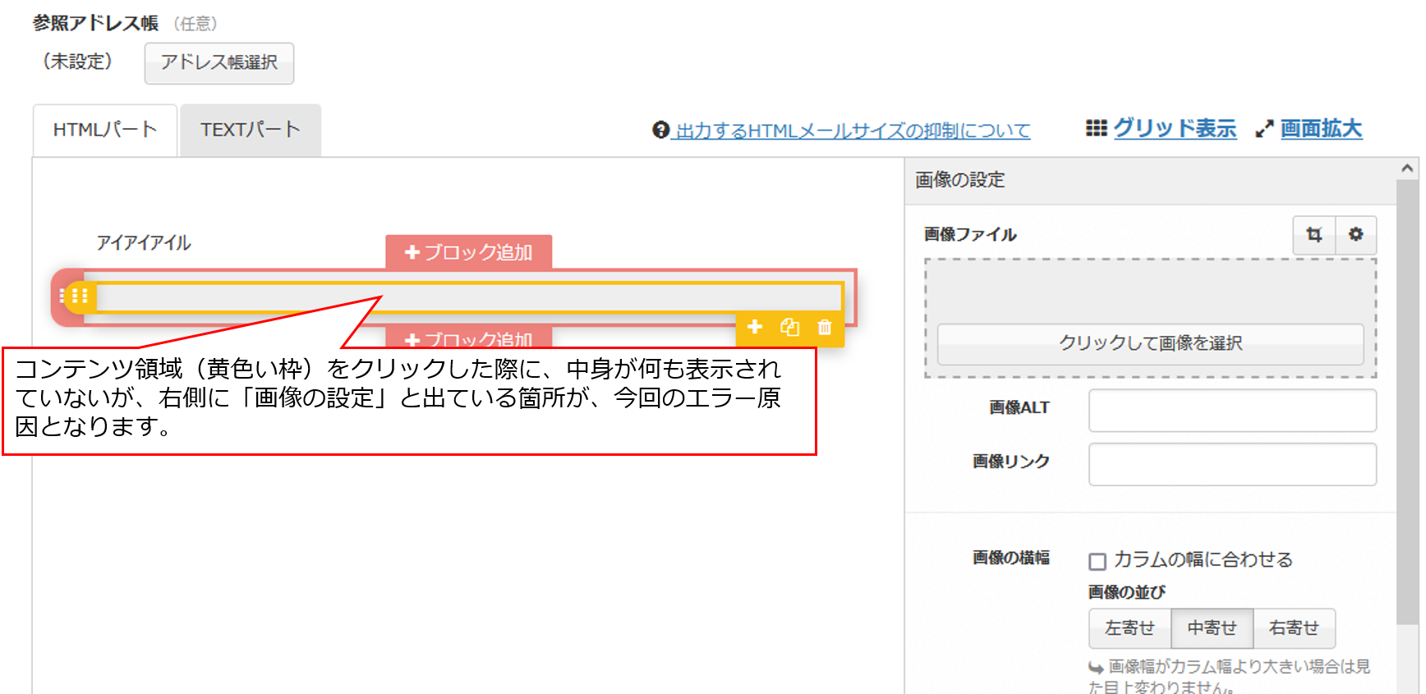Viewport: 1426px width, 694px height.
Task: Duplicate the block with the copy icon
Action: (x=789, y=327)
